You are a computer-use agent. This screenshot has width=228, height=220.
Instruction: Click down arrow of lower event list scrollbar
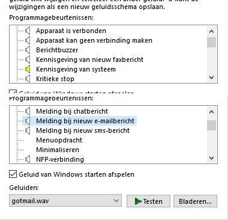tap(211, 158)
